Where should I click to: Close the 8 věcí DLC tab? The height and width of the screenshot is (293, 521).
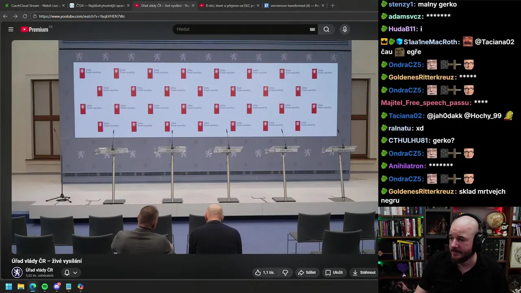(x=258, y=6)
